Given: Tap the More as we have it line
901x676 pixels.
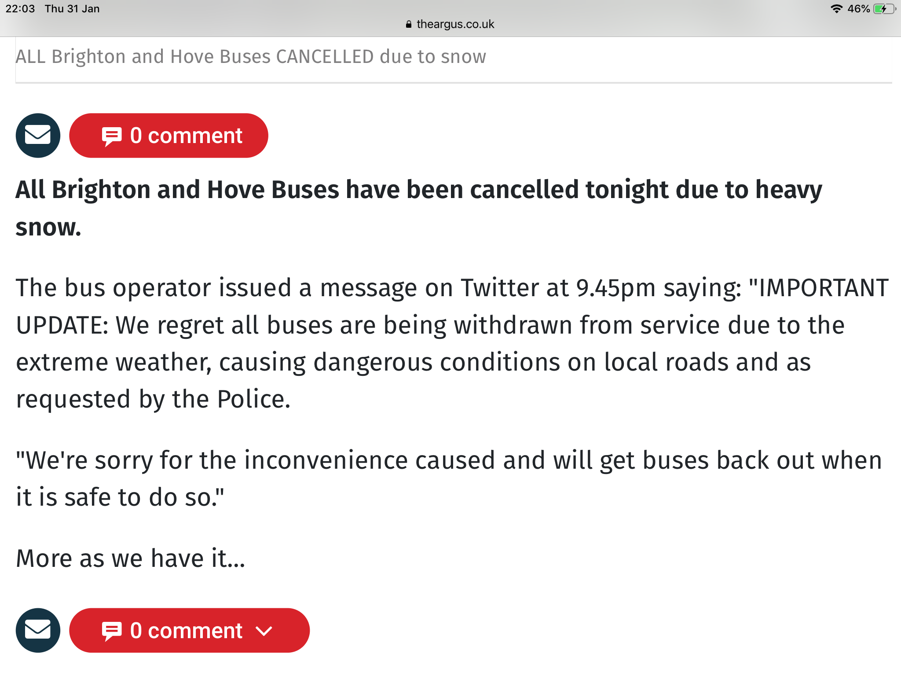Looking at the screenshot, I should click(131, 558).
